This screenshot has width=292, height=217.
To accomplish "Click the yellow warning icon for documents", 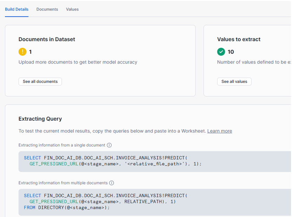I will 22,52.
